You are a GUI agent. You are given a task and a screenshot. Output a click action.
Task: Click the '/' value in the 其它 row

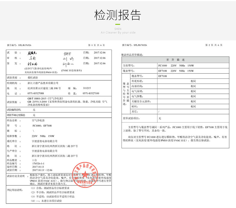coord(159,111)
